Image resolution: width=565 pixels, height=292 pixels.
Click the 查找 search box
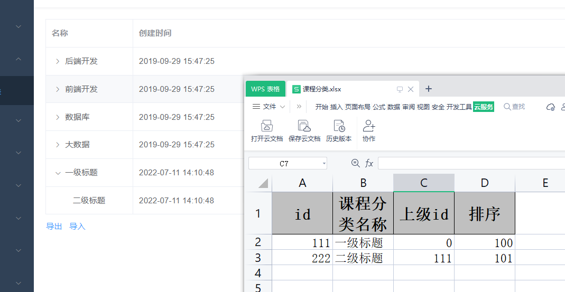coord(514,107)
